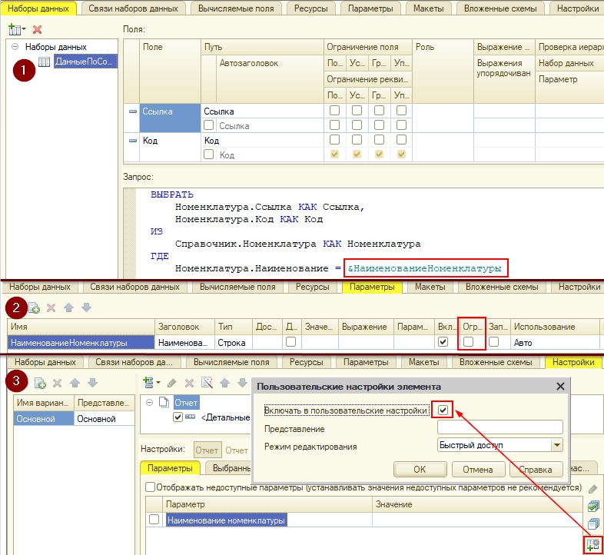Click the Быстрый доступ combo box field
This screenshot has width=604, height=555.
pos(495,445)
